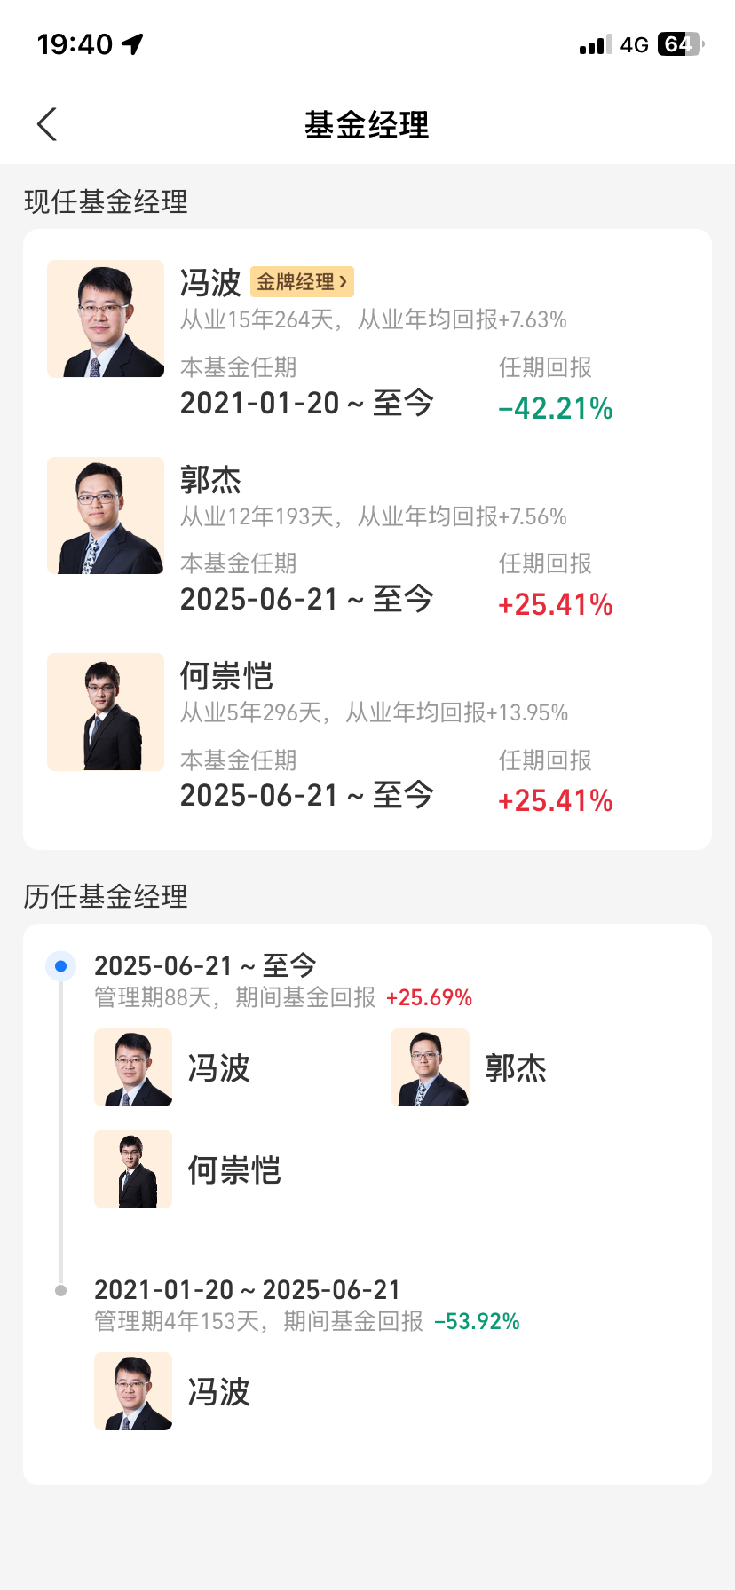Image resolution: width=735 pixels, height=1590 pixels.
Task: Tap the back arrow icon
Action: tap(47, 124)
